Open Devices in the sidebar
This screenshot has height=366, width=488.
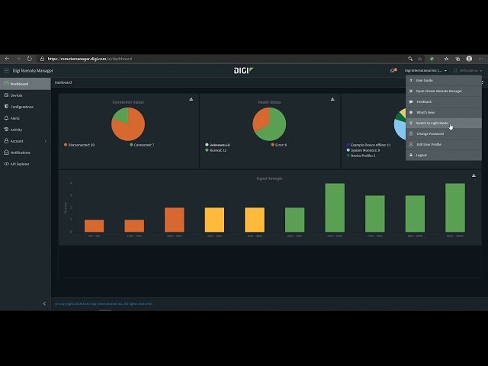point(25,95)
